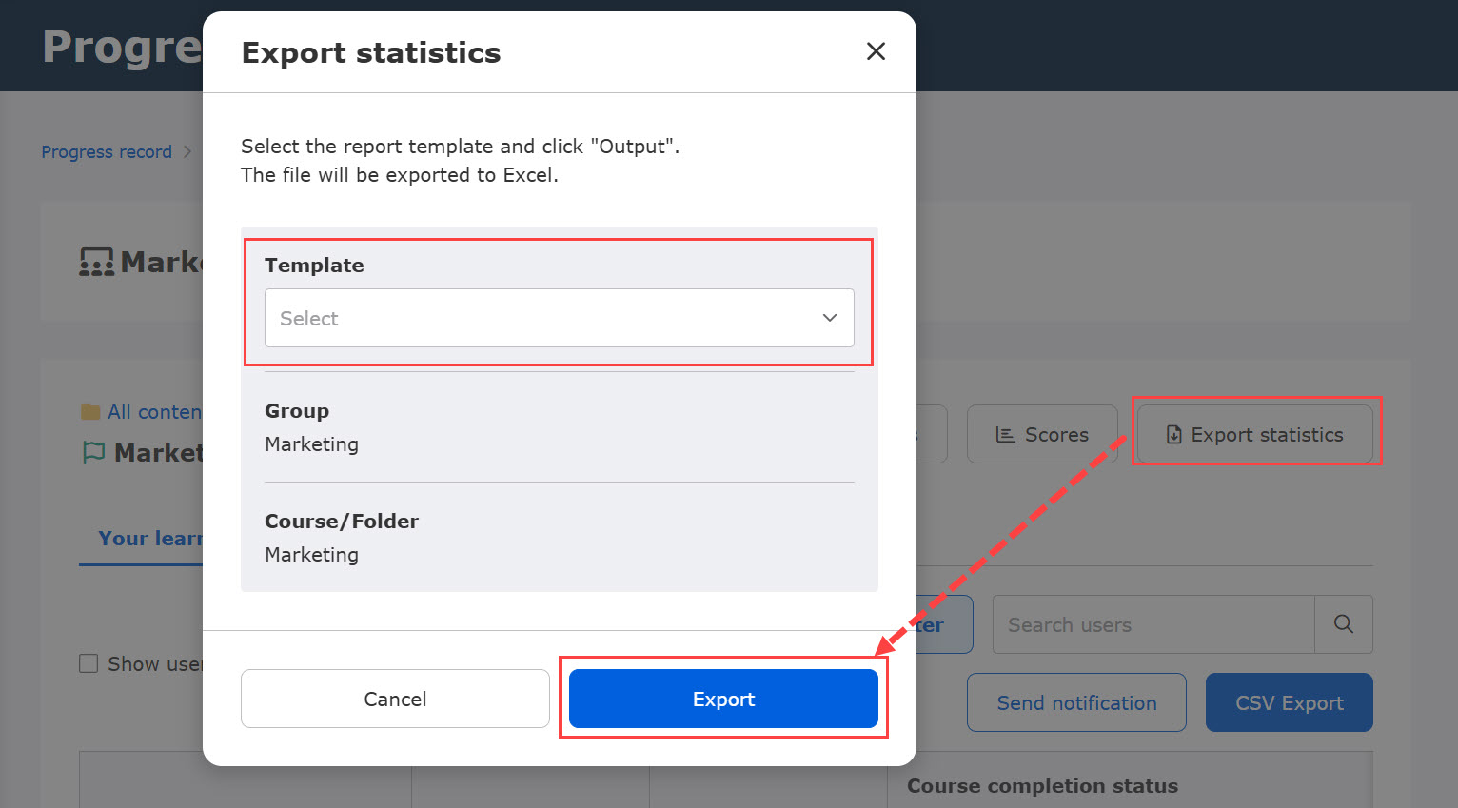The height and width of the screenshot is (808, 1458).
Task: Open the All content link
Action: click(154, 412)
